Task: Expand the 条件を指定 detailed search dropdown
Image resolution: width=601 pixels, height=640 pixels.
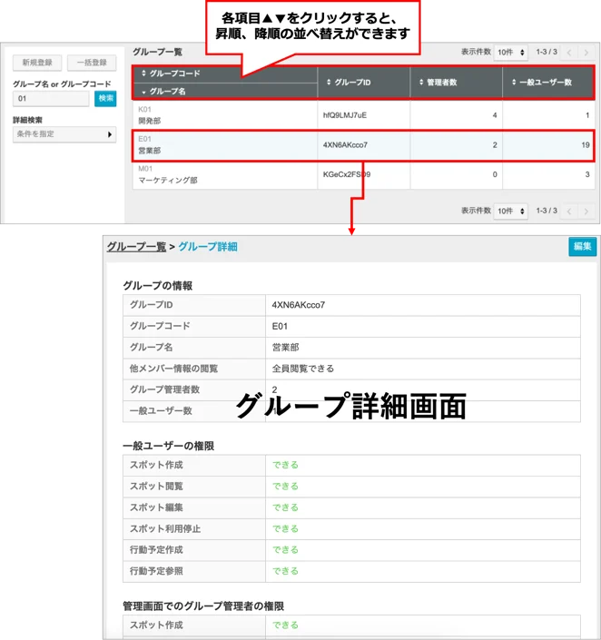Action: (x=64, y=134)
